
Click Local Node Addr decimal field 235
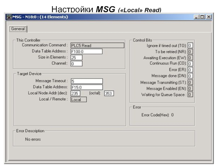click(x=75, y=94)
